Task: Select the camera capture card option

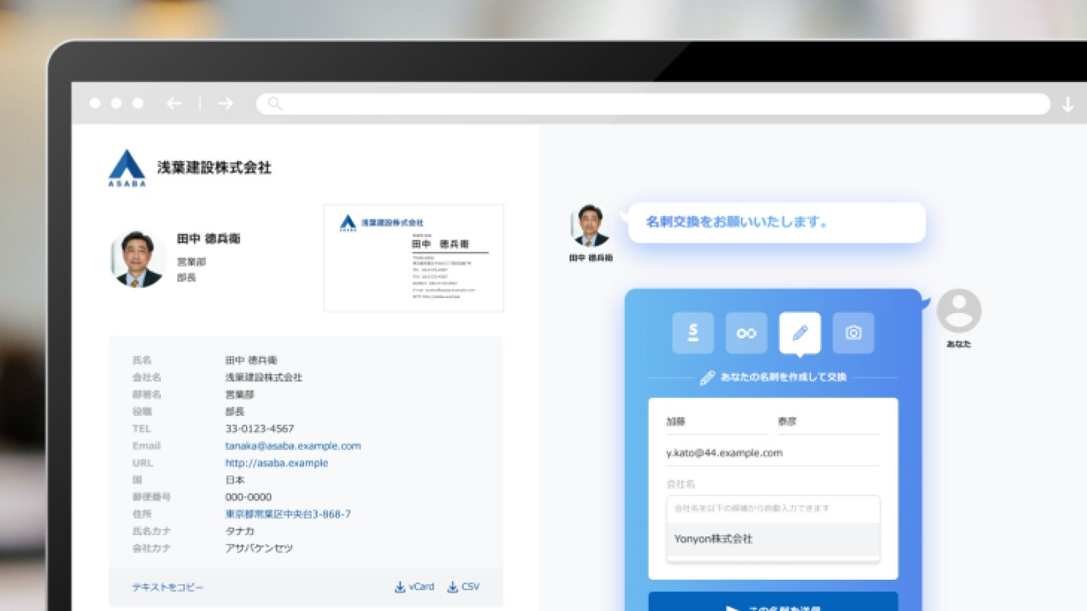Action: click(853, 333)
